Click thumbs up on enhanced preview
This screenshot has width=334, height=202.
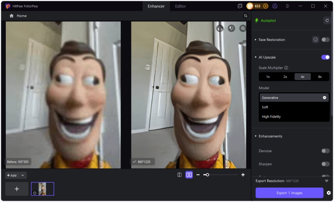click(x=220, y=28)
